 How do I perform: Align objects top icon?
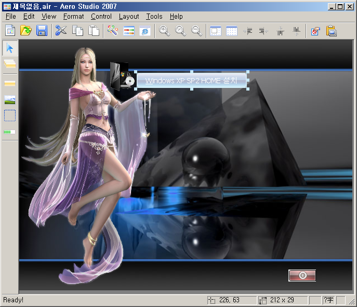point(280,31)
